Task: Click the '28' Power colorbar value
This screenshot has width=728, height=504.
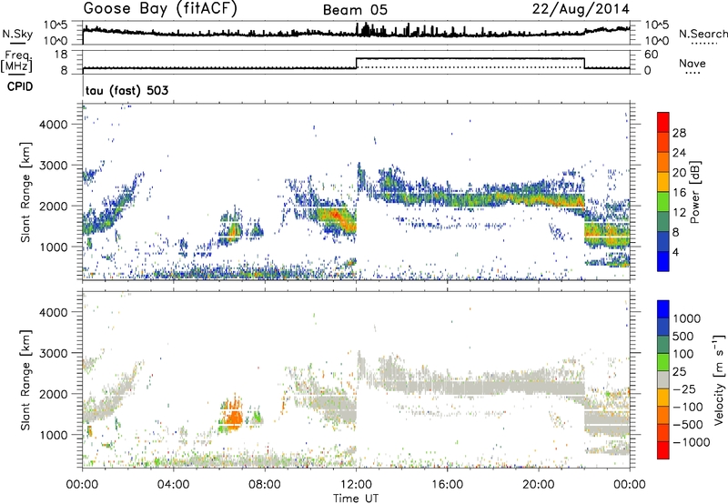Action: (x=679, y=133)
